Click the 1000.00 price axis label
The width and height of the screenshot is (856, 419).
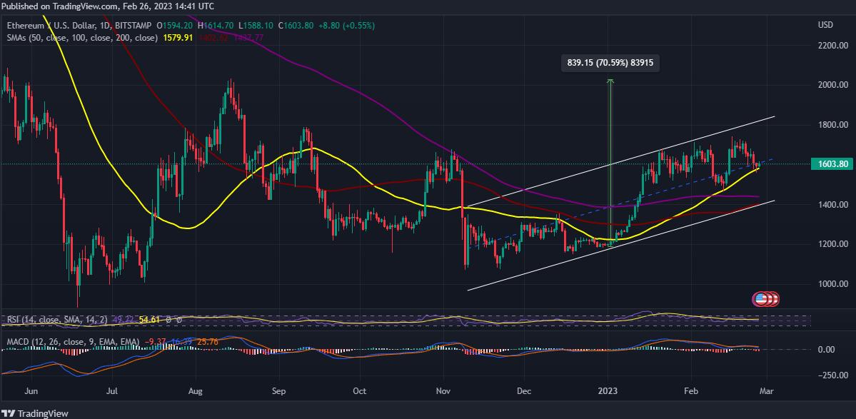pyautogui.click(x=832, y=283)
